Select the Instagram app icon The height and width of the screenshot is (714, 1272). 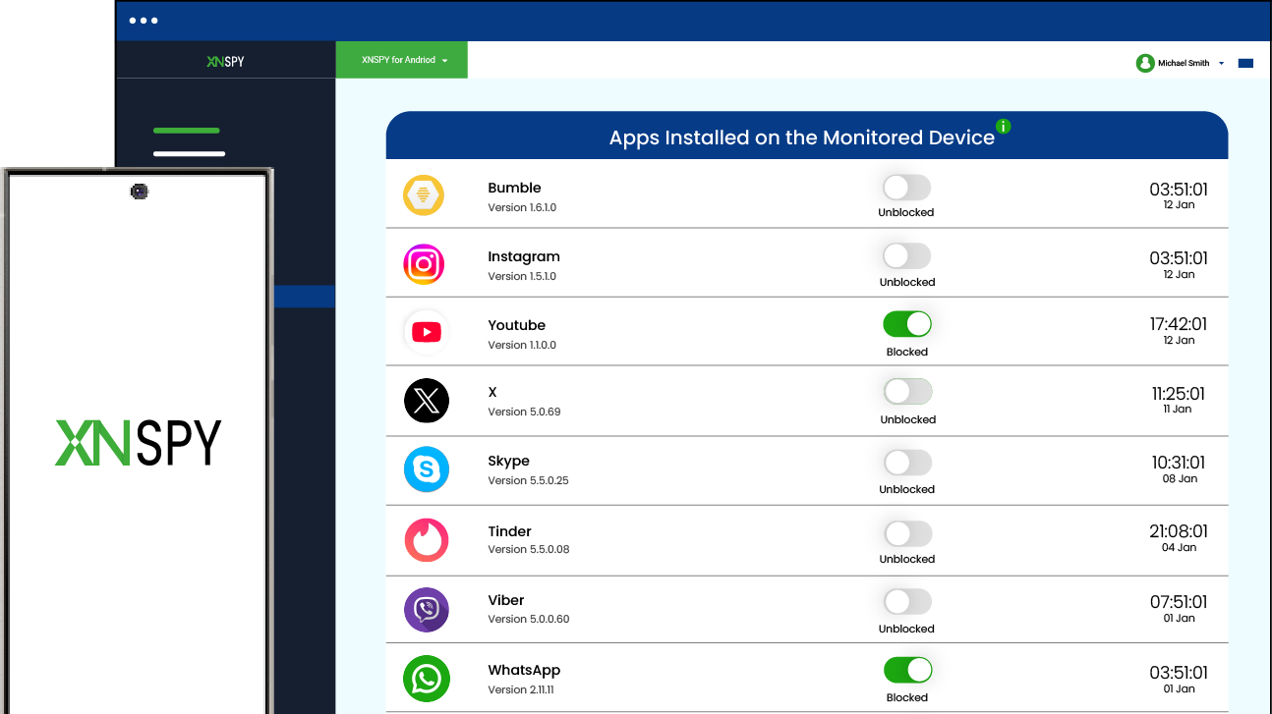coord(424,264)
